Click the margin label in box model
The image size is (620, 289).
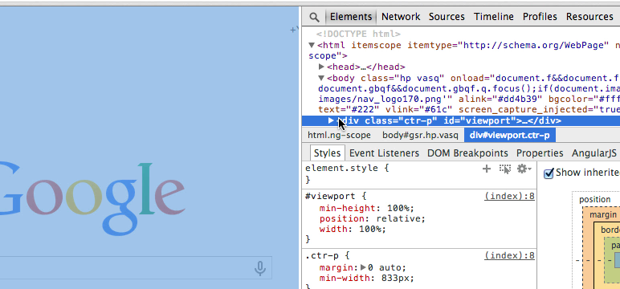coord(603,214)
